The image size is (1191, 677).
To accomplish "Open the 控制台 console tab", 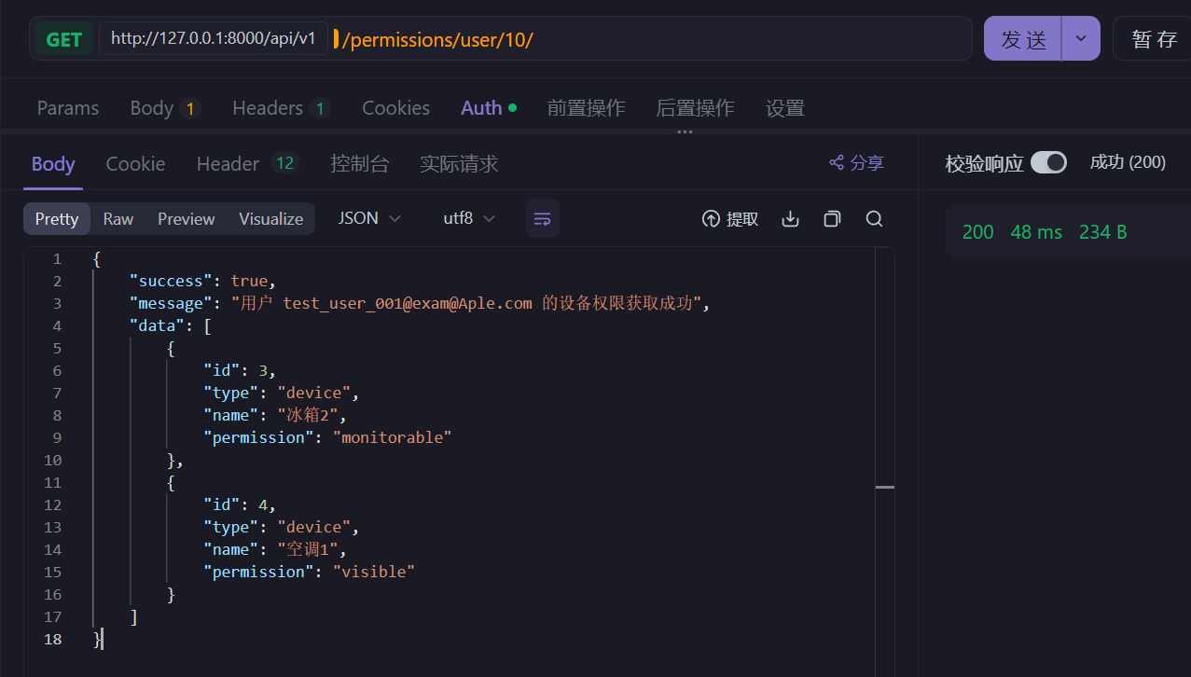I will (359, 164).
